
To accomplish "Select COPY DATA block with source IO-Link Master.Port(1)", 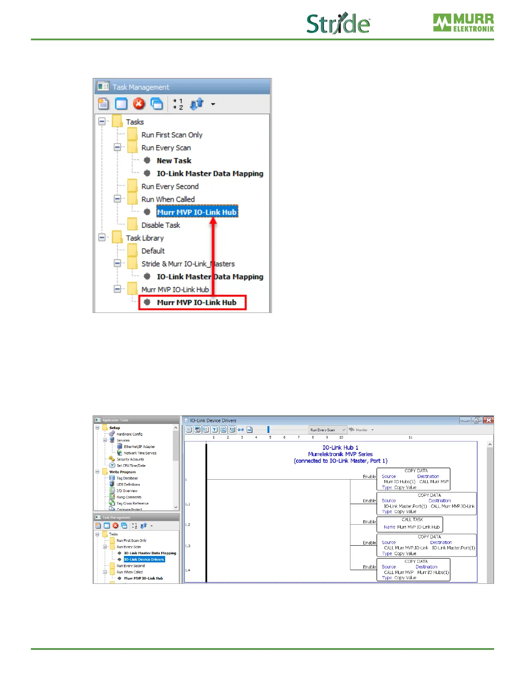I will point(426,503).
